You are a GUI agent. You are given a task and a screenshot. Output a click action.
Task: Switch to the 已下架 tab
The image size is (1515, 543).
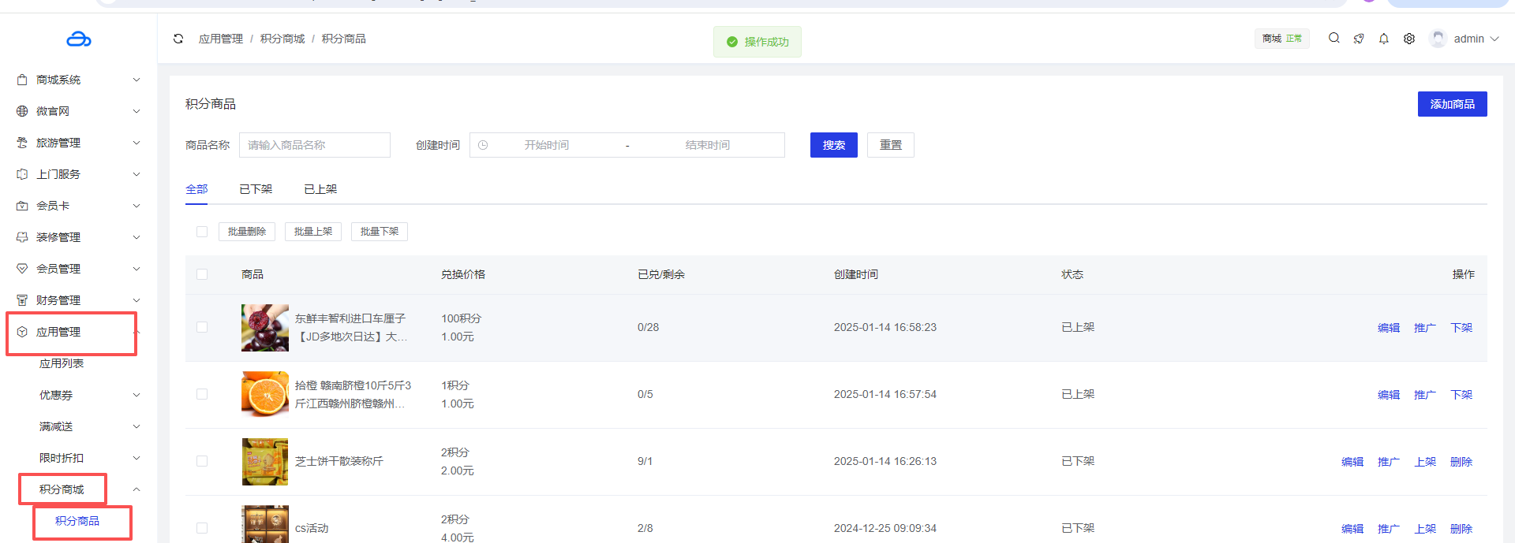[256, 189]
